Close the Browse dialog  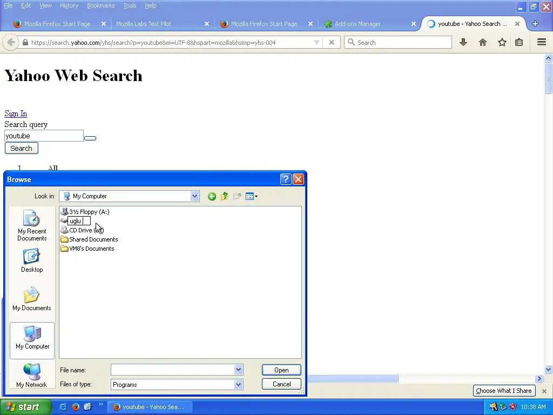pyautogui.click(x=298, y=179)
